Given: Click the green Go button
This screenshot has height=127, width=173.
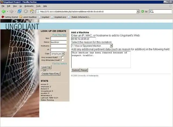Looking at the screenshot, I should tap(144, 11).
